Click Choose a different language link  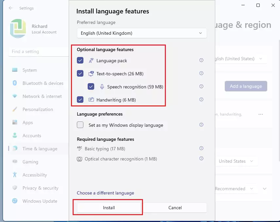105,193
